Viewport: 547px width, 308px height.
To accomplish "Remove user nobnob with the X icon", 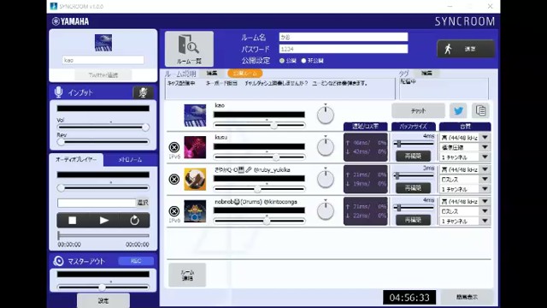I will coord(174,211).
